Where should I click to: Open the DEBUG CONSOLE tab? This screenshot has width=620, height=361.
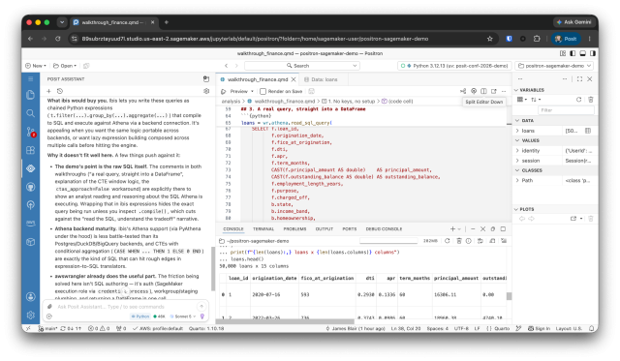point(384,229)
